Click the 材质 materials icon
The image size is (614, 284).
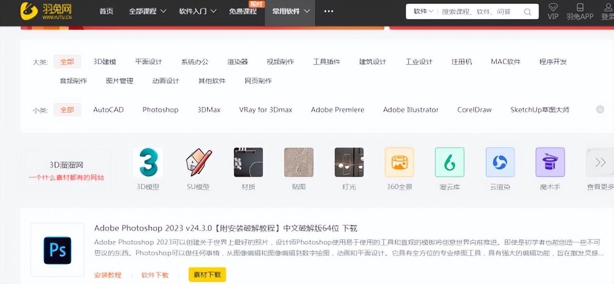point(248,162)
